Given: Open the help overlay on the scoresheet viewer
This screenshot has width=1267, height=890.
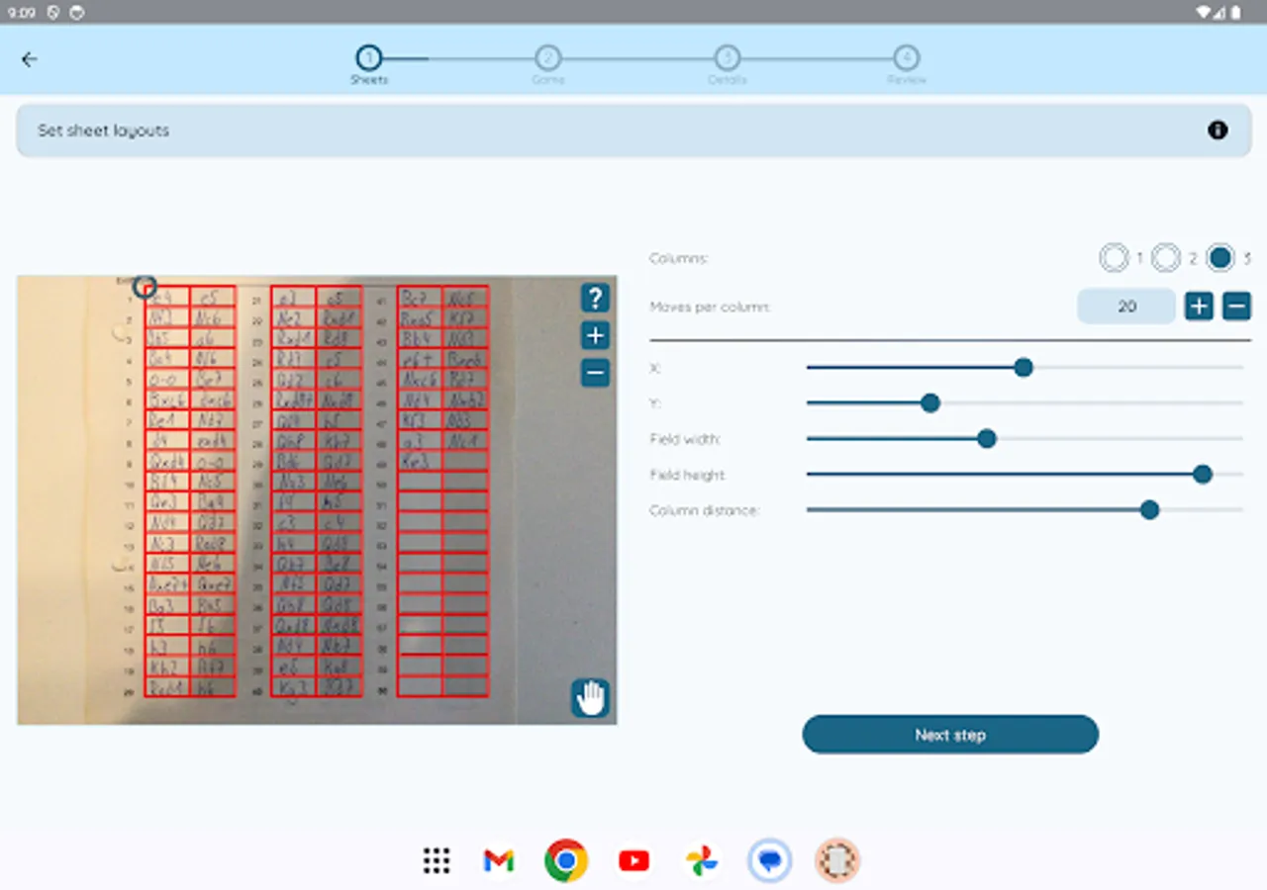Looking at the screenshot, I should click(x=594, y=298).
